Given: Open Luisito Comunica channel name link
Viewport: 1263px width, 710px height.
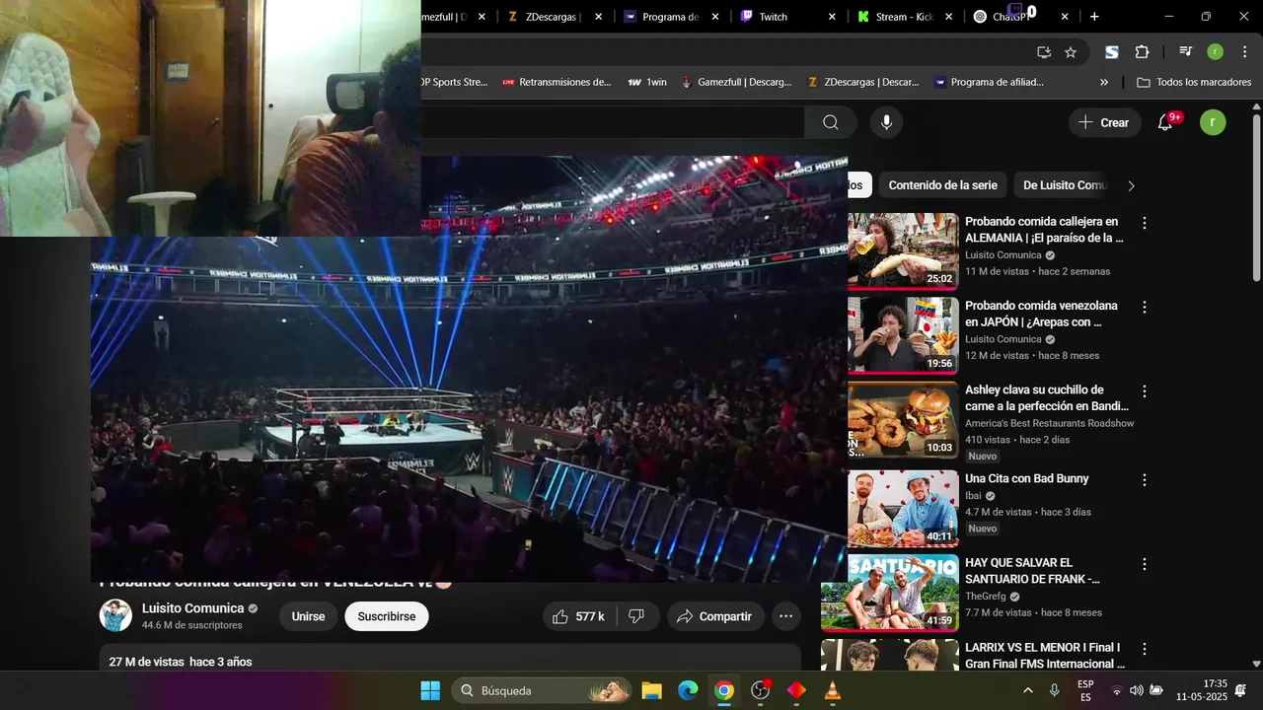Looking at the screenshot, I should coord(192,608).
